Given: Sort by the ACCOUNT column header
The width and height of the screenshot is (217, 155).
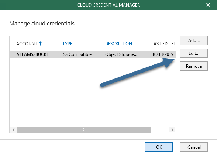Looking at the screenshot, I should click(x=27, y=43).
